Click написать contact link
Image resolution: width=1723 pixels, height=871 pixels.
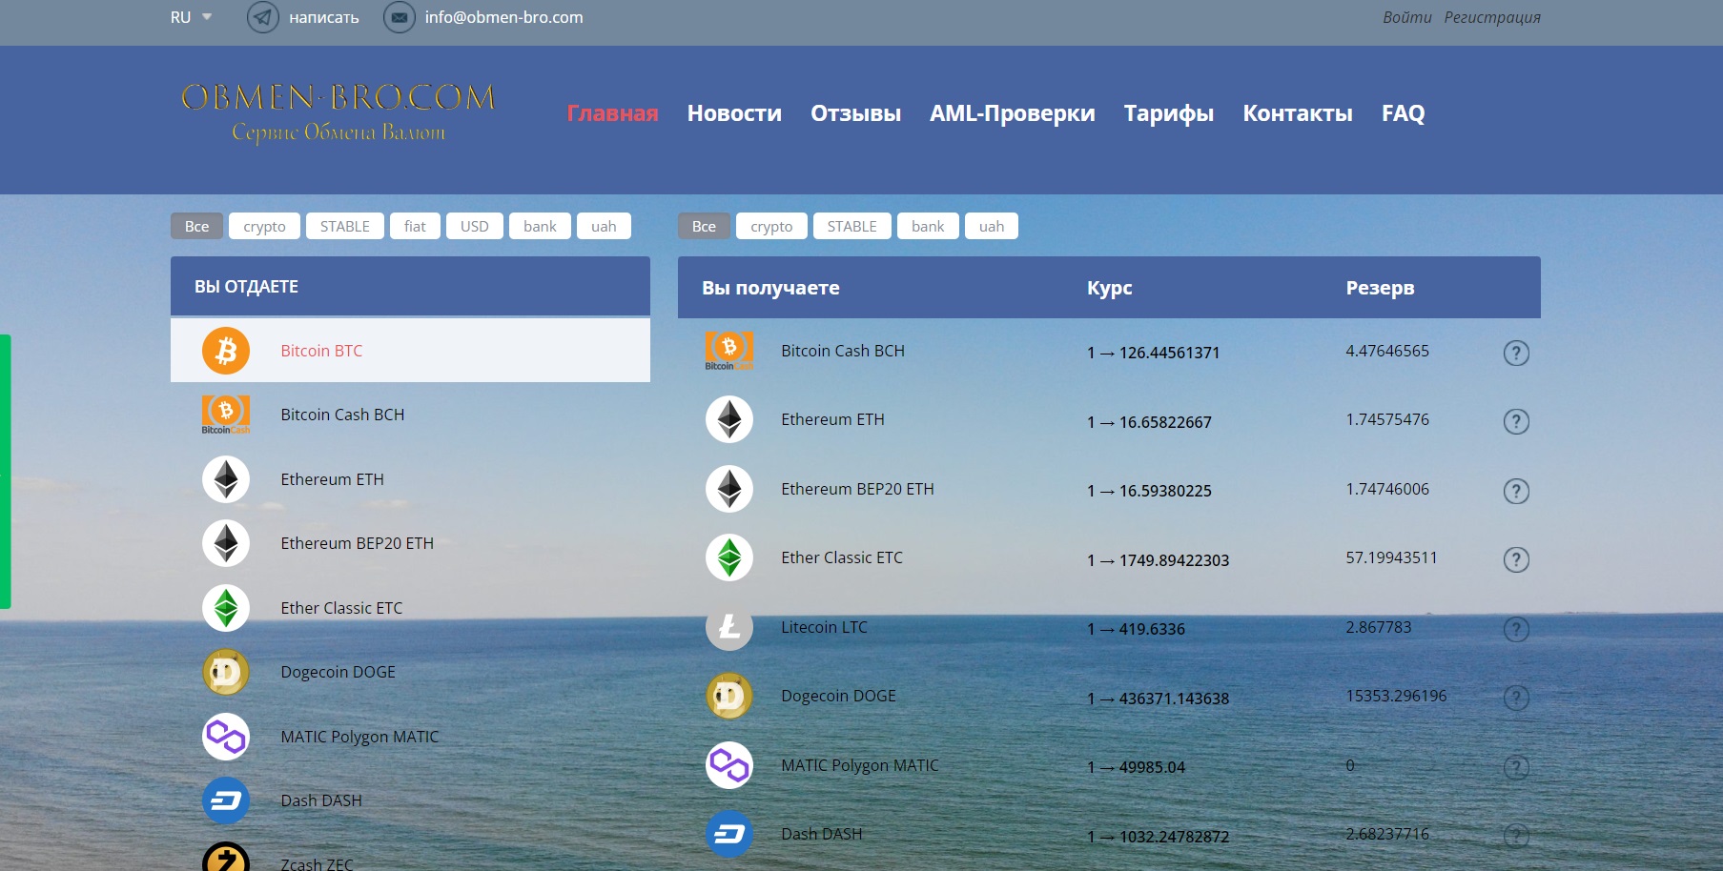[x=324, y=17]
